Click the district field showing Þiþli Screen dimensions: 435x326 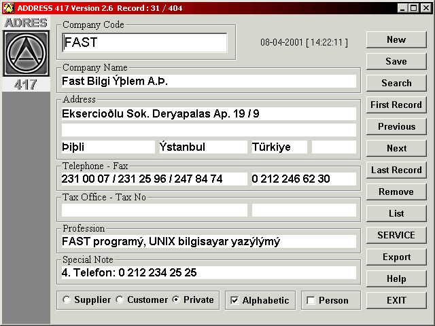(x=108, y=147)
